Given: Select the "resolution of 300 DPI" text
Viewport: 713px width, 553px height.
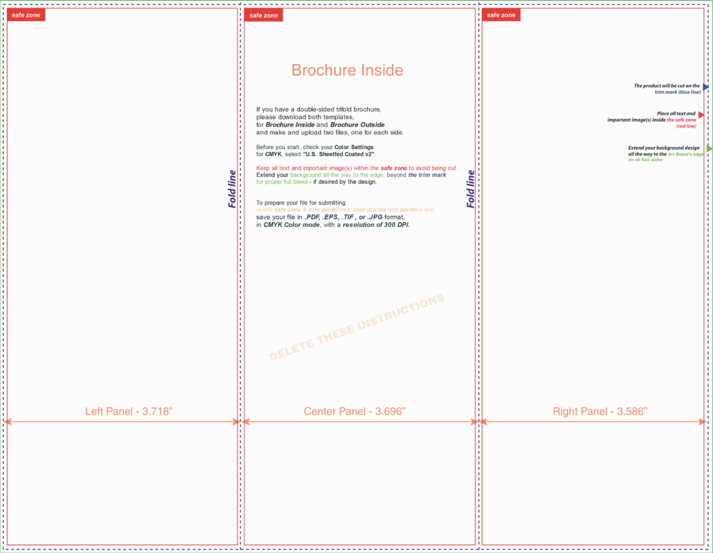Looking at the screenshot, I should click(376, 225).
